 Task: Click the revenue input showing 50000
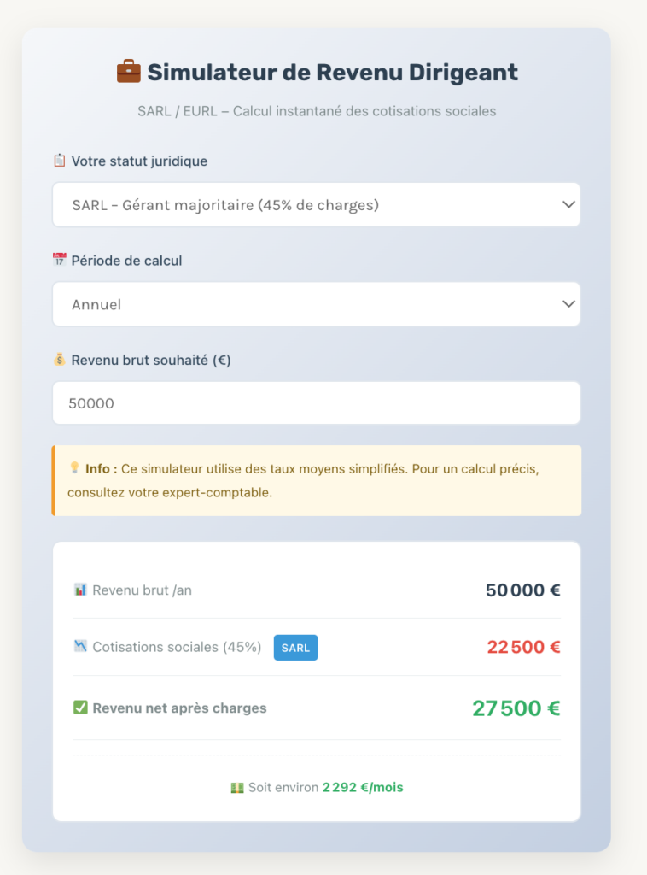316,402
